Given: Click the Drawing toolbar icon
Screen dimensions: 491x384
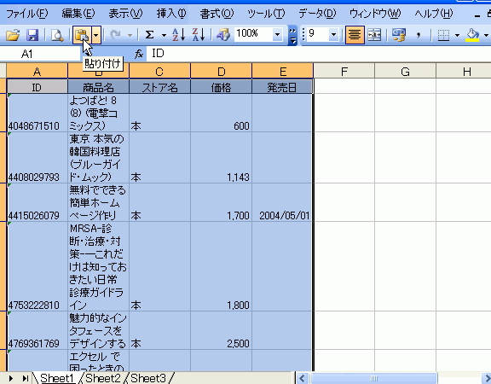Looking at the screenshot, I should (223, 35).
